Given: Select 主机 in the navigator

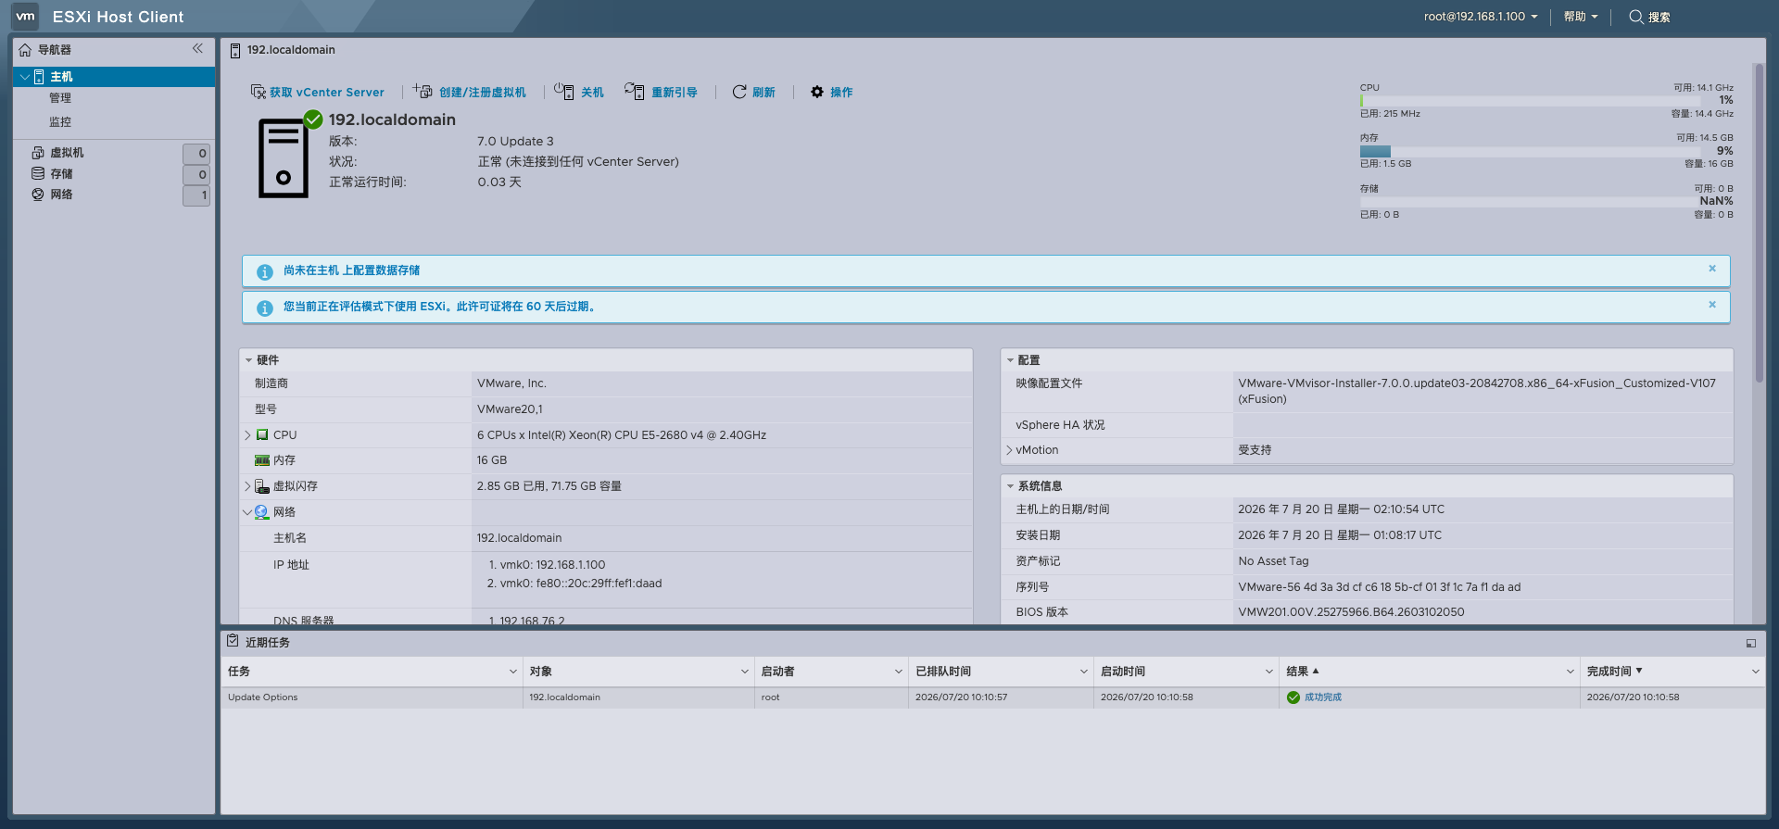Looking at the screenshot, I should click(115, 77).
